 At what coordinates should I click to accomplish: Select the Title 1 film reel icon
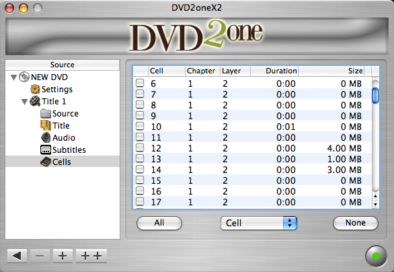pyautogui.click(x=35, y=101)
